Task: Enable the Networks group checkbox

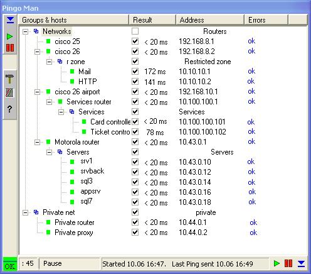Action: tap(135, 31)
